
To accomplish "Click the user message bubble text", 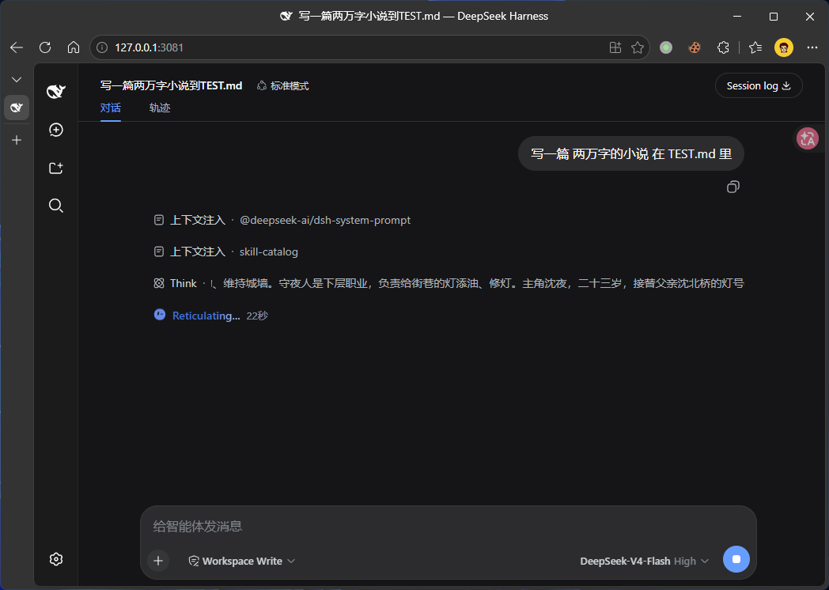I will tap(630, 154).
